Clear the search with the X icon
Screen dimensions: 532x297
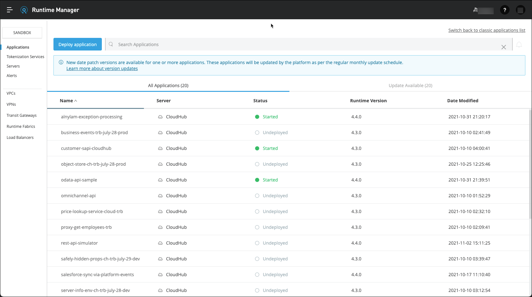[x=504, y=47]
